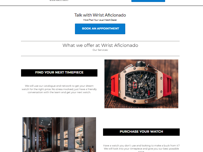Image resolution: width=203 pixels, height=152 pixels.
Task: Click the Our Services subtitle text
Action: pyautogui.click(x=100, y=50)
